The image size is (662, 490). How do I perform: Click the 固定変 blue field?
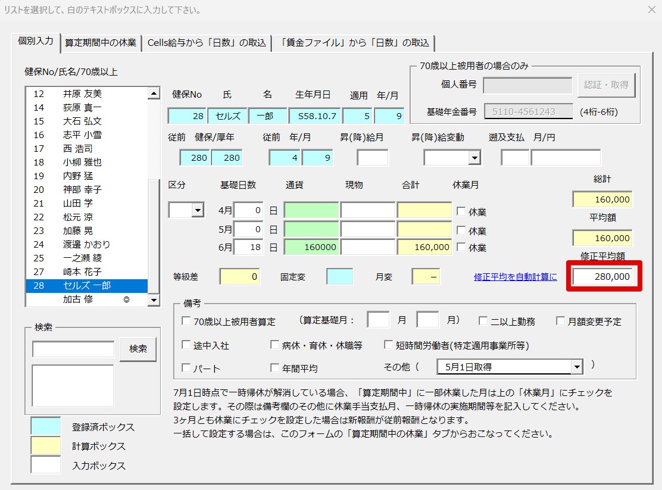pyautogui.click(x=339, y=277)
